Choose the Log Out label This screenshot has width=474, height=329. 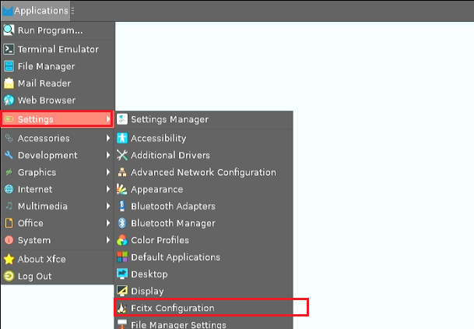tap(35, 276)
